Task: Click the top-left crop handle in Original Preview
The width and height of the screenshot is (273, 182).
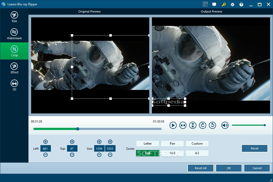Action: tap(72, 35)
